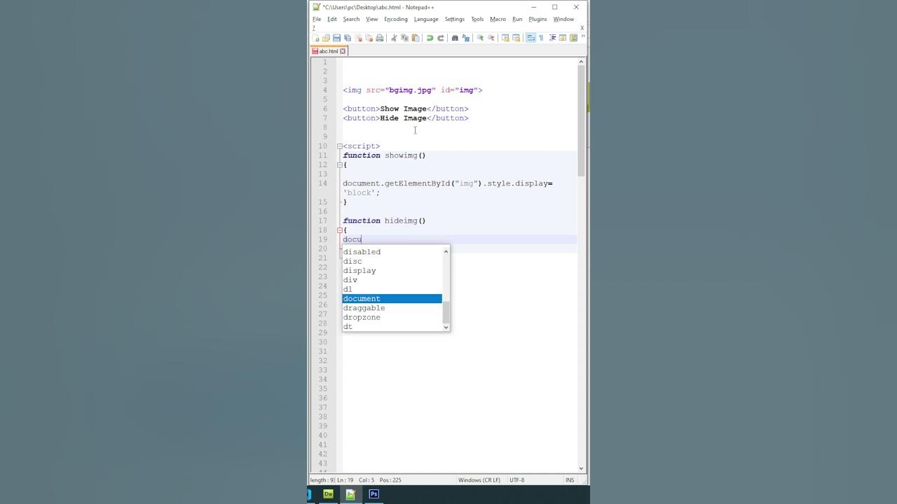The width and height of the screenshot is (897, 504).
Task: Click the Undo green arrow icon
Action: 430,38
